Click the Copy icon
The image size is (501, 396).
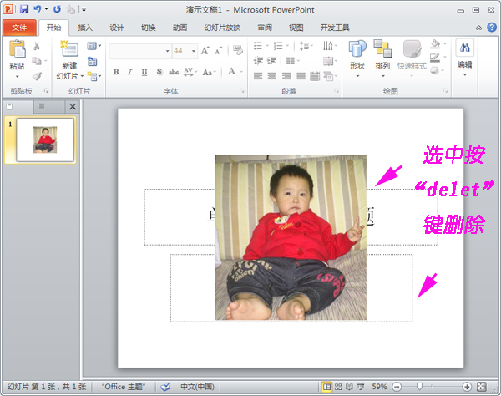(x=37, y=61)
